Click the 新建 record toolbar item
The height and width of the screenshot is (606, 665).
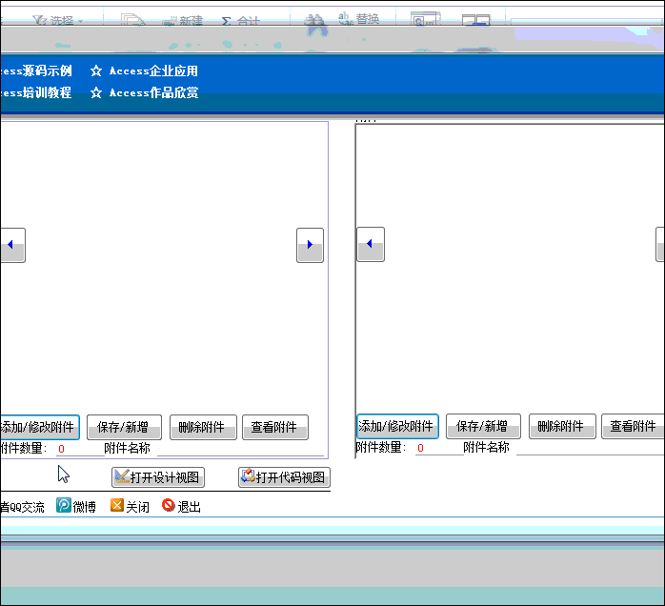[184, 20]
